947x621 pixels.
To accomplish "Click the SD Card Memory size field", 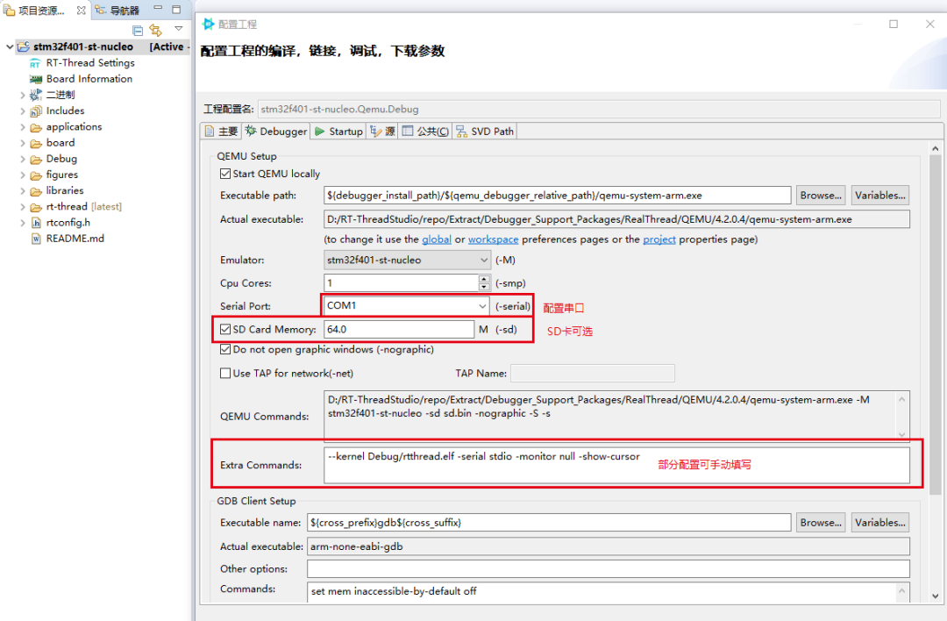I will click(399, 329).
